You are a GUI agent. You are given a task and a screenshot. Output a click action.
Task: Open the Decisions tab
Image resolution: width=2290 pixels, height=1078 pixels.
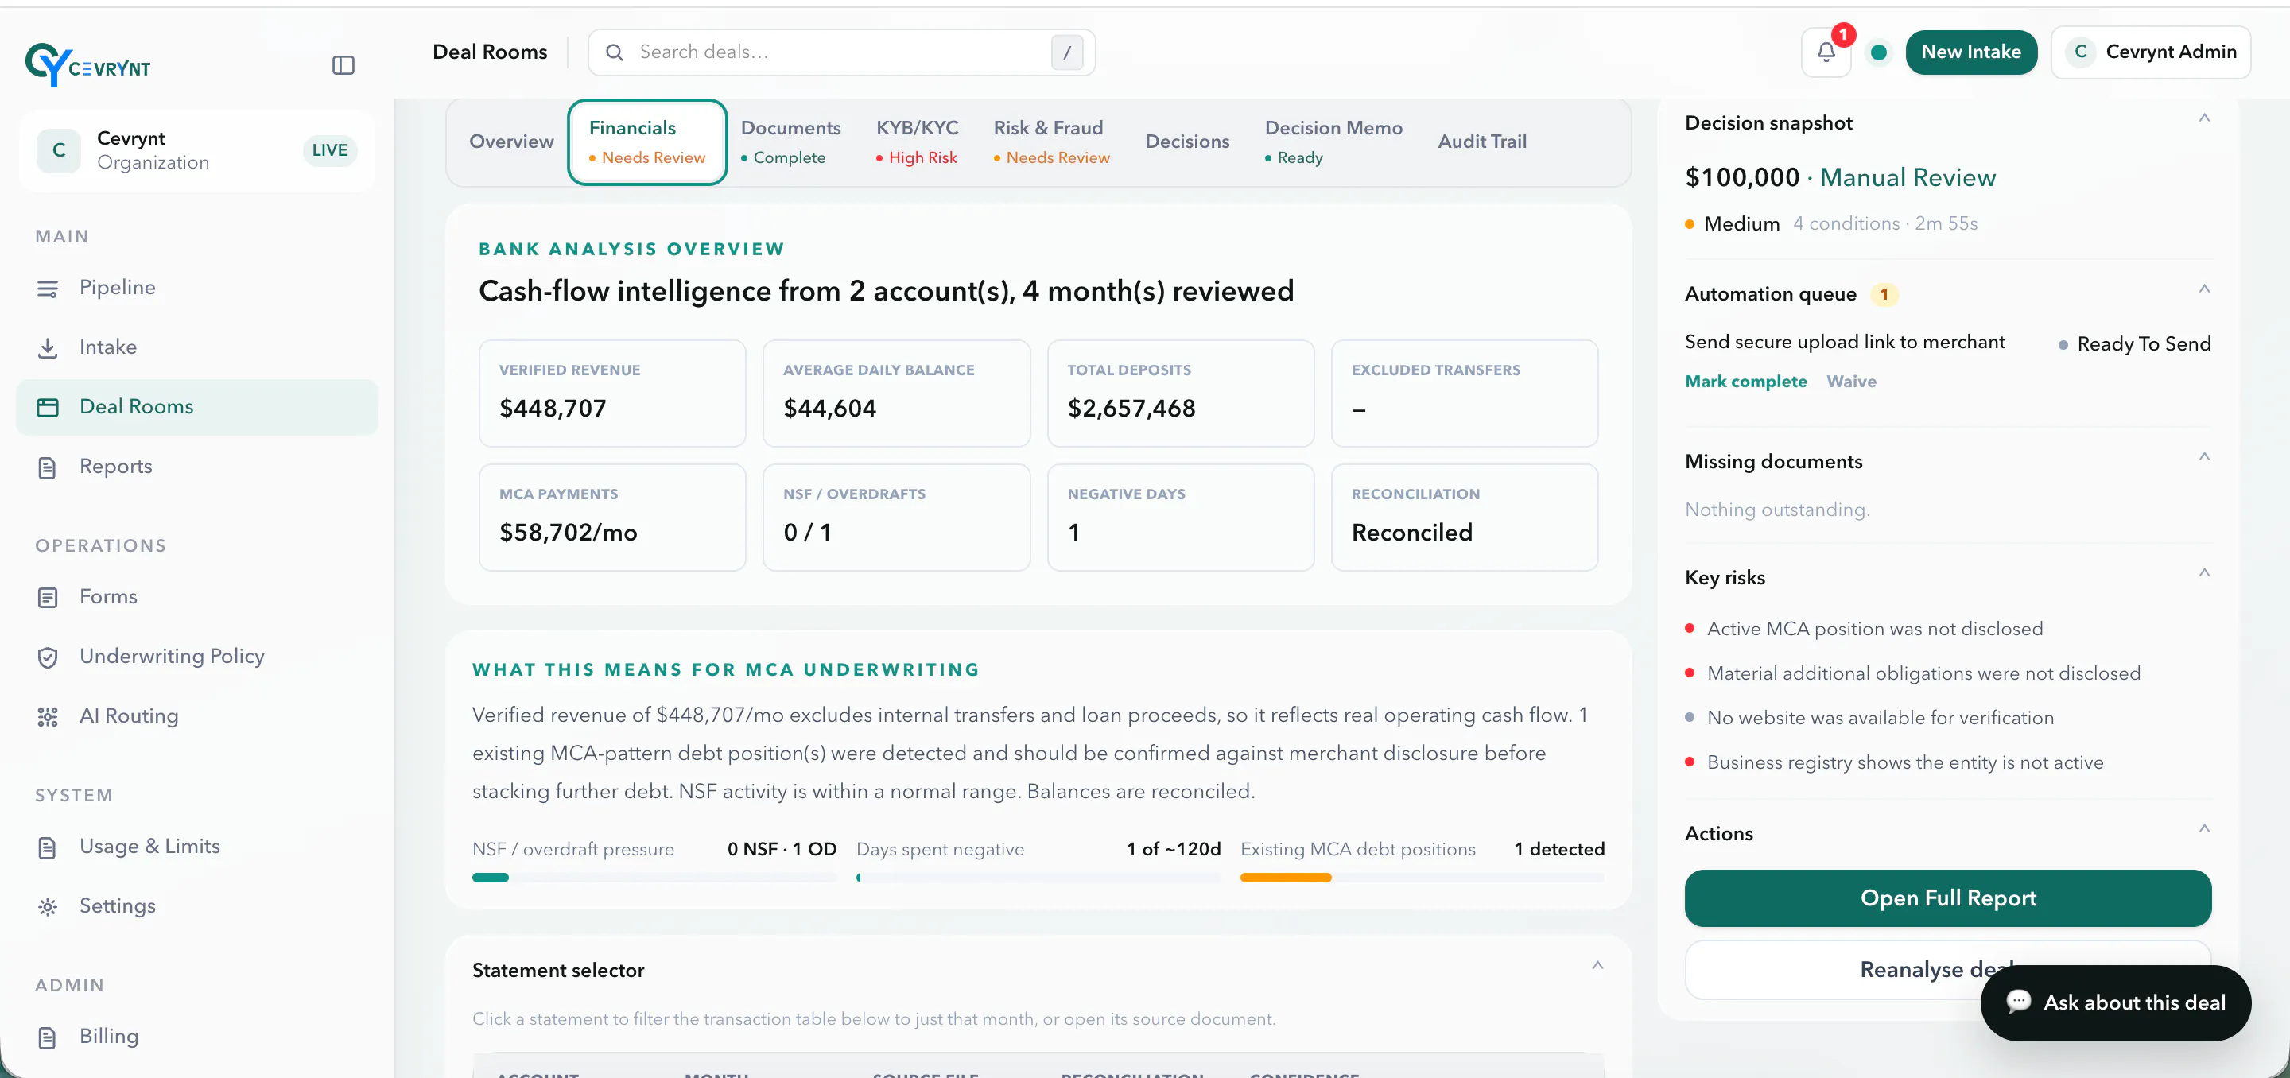pos(1187,142)
